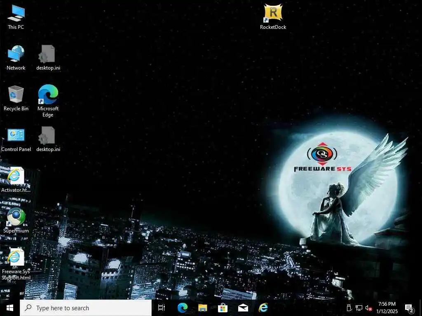Launch Internet Explorer from the taskbar
422x316 pixels.
pyautogui.click(x=263, y=308)
